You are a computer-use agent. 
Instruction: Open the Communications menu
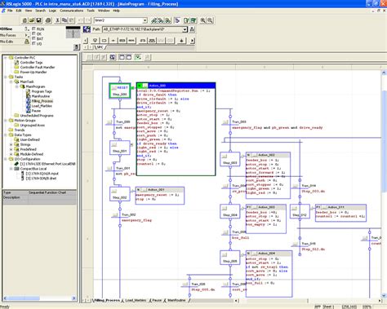coord(72,11)
